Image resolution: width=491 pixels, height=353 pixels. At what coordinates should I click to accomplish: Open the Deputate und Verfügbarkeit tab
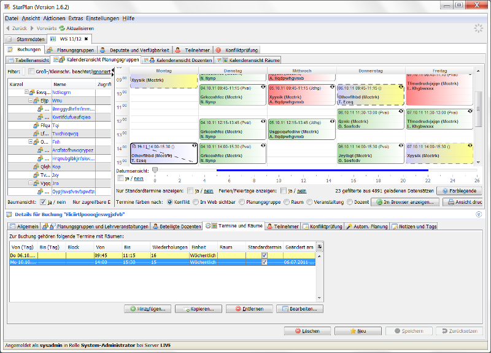click(x=135, y=50)
